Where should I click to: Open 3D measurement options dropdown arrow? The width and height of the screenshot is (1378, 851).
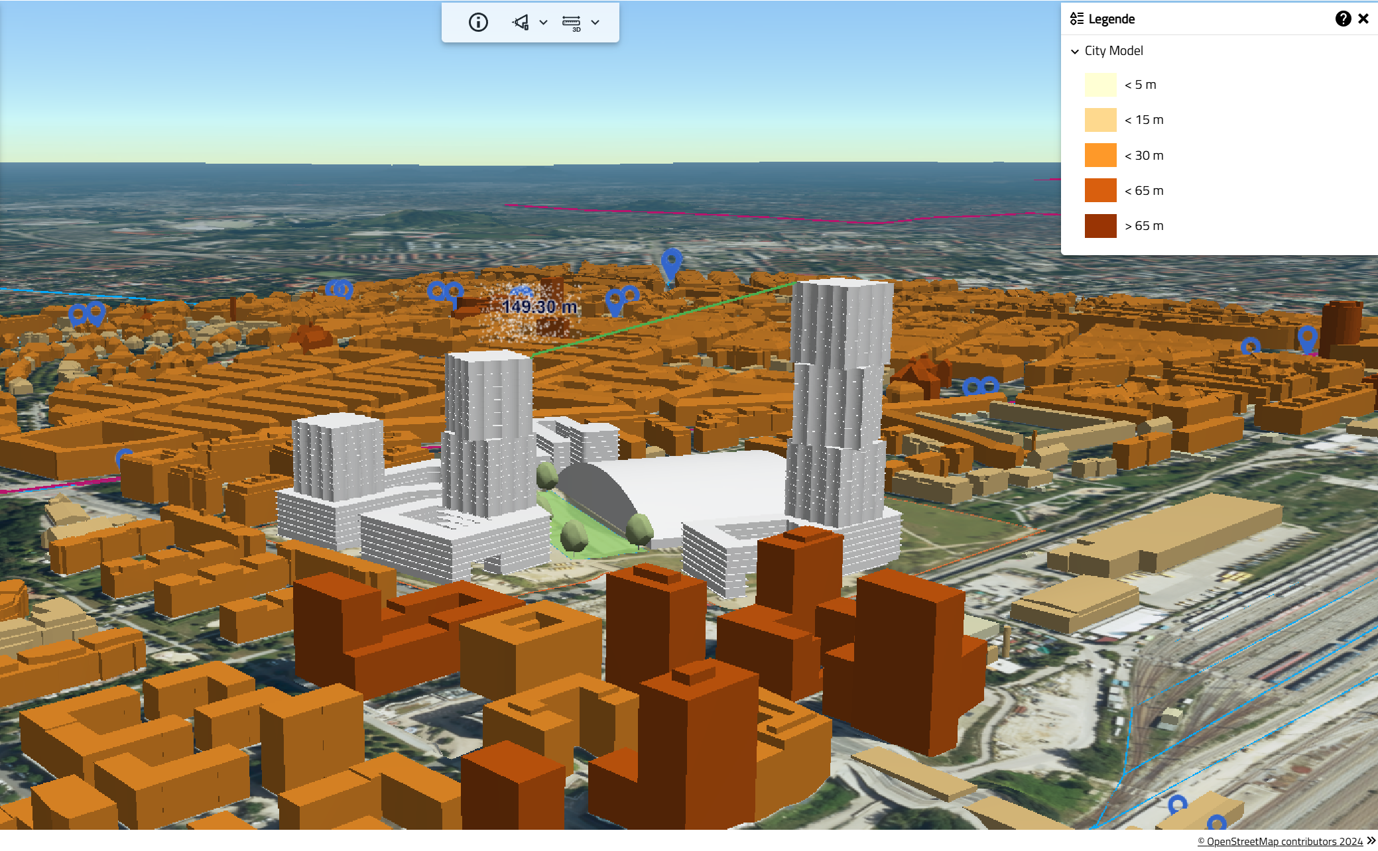click(x=595, y=23)
